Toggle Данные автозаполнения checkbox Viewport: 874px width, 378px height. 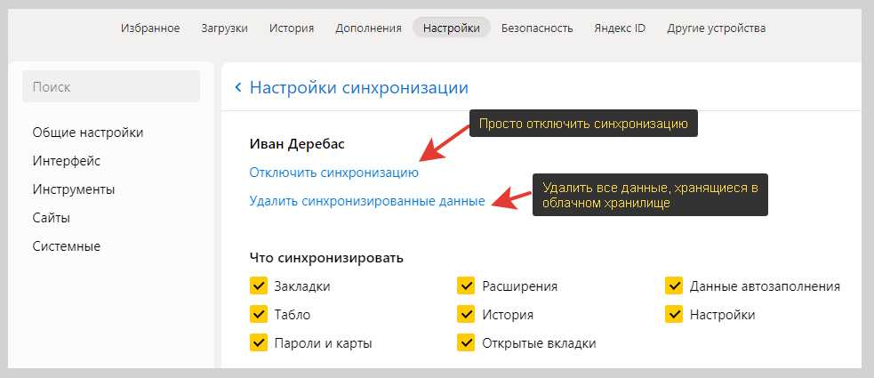[674, 286]
